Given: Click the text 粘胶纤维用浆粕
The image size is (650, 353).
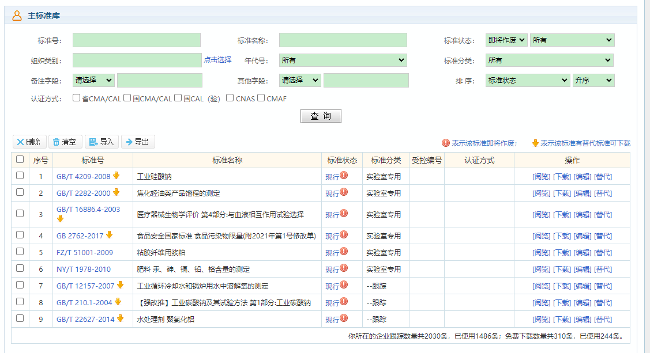Looking at the screenshot, I should pyautogui.click(x=161, y=252).
